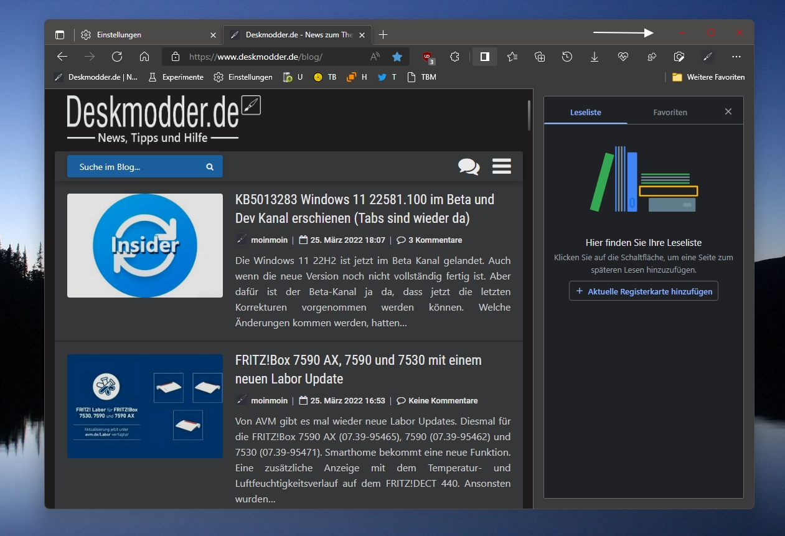
Task: Click Aktuelle Registerkarte hinzufügen button
Action: 644,291
